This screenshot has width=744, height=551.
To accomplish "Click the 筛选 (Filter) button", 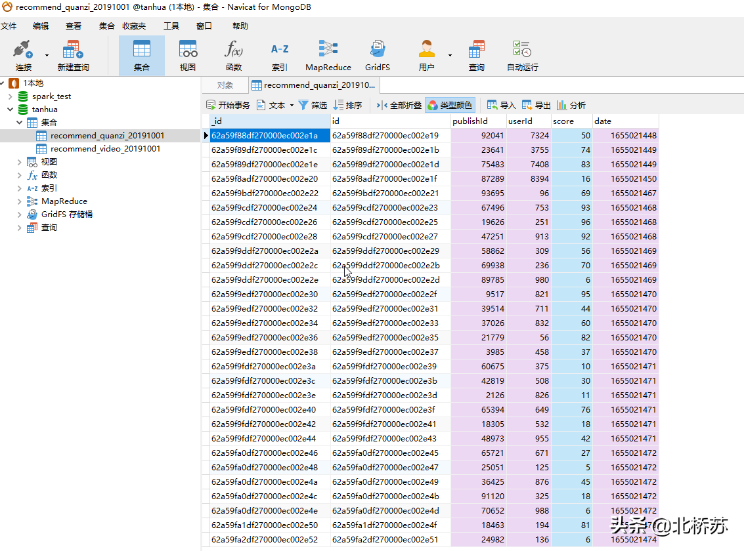I will pyautogui.click(x=313, y=105).
